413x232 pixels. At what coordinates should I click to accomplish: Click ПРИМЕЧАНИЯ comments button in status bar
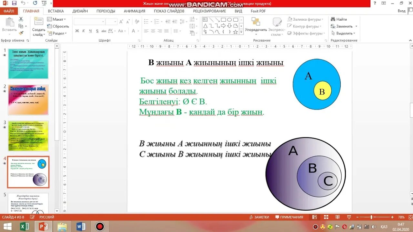(x=289, y=217)
